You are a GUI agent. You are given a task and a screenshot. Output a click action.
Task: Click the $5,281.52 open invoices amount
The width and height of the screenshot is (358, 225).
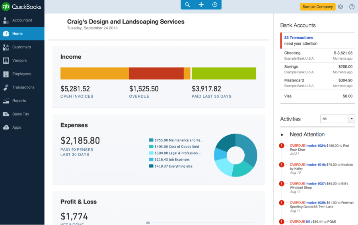click(75, 89)
